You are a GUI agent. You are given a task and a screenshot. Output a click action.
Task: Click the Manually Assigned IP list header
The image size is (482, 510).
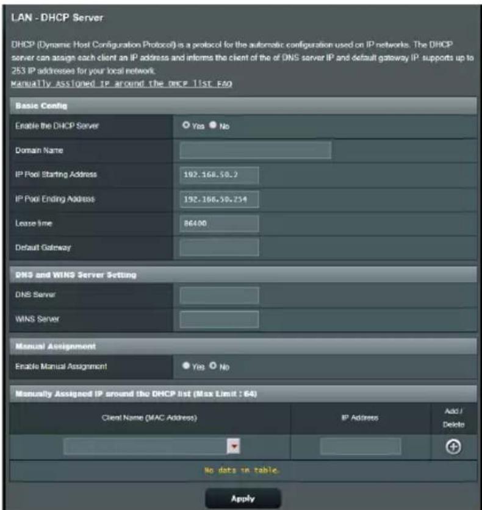[x=243, y=394]
